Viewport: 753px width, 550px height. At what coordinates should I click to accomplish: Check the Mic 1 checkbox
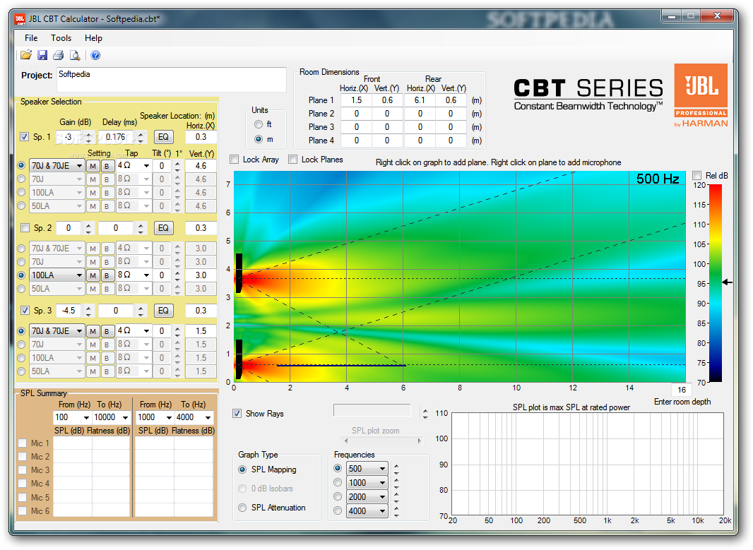pos(22,443)
